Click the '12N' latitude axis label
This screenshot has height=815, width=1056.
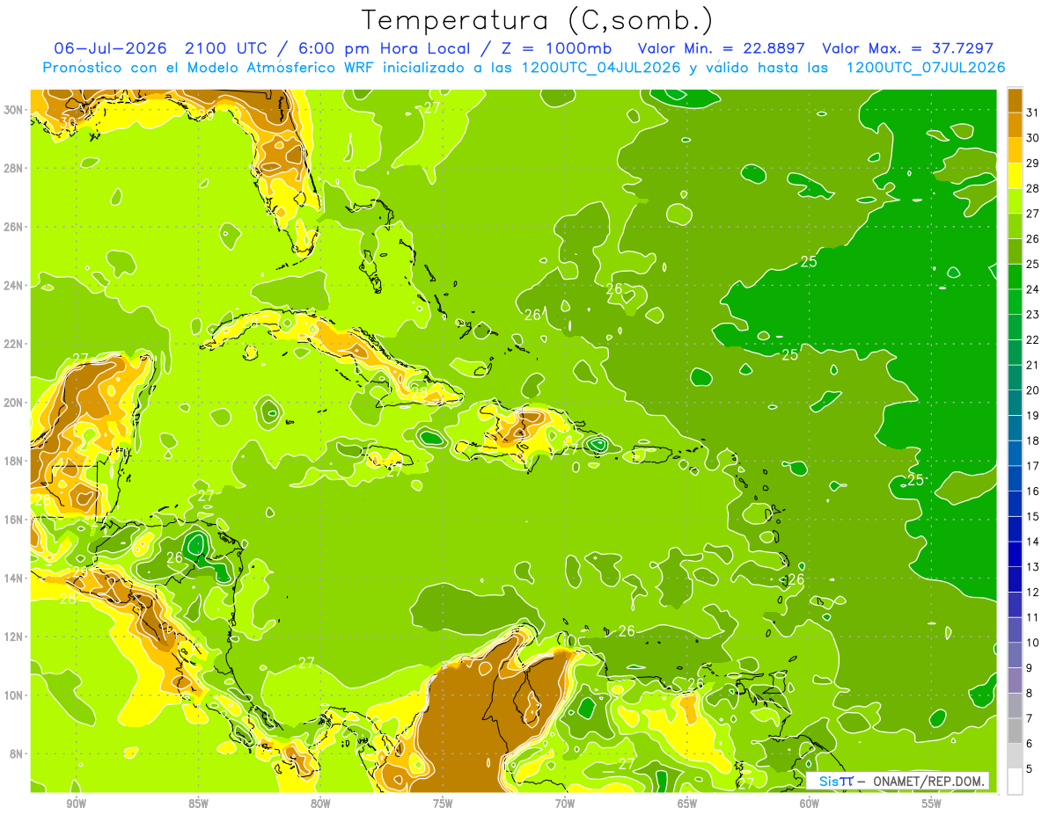coord(15,637)
